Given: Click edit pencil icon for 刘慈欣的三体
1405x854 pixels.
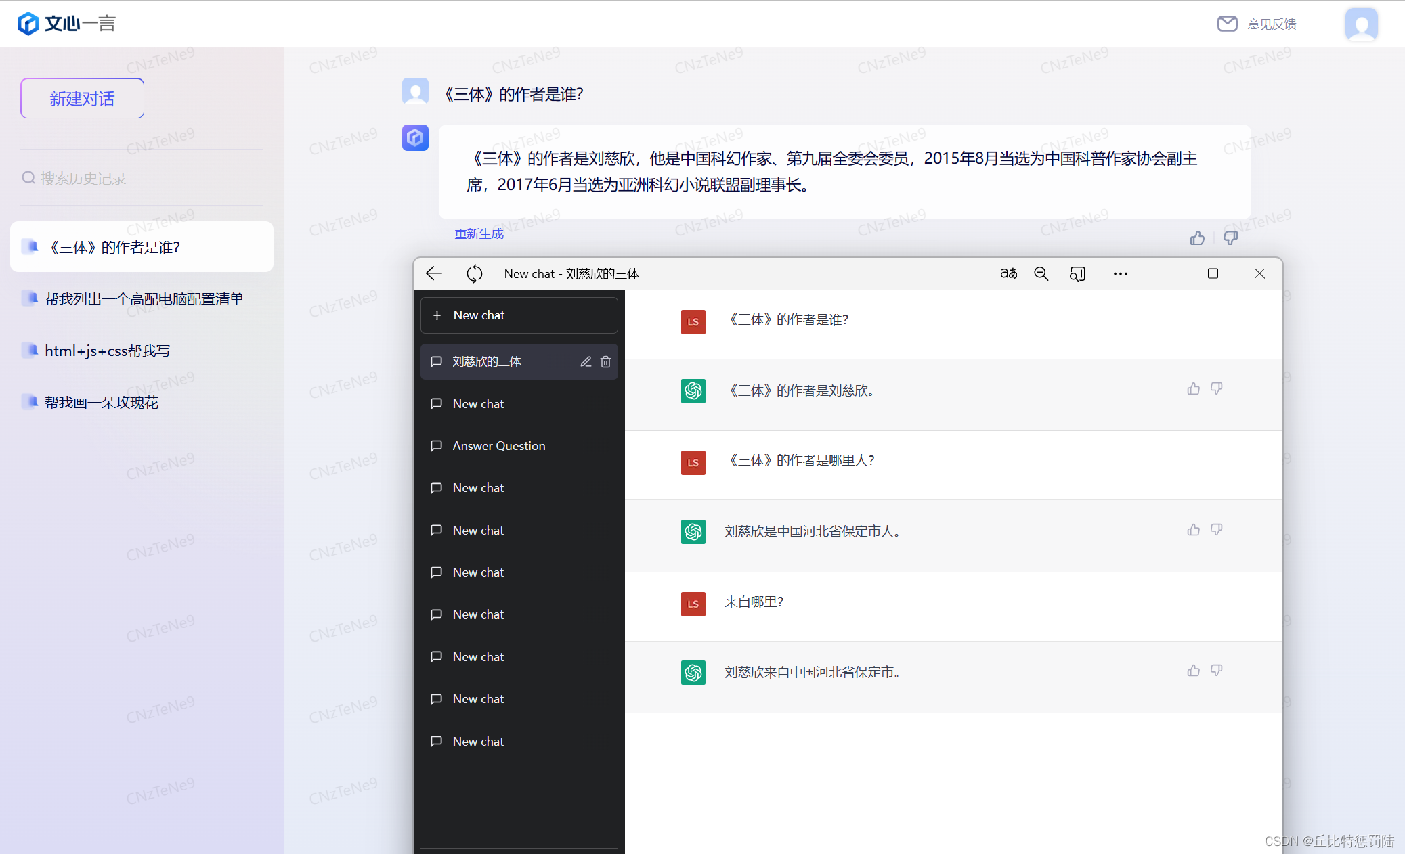Looking at the screenshot, I should click(586, 361).
